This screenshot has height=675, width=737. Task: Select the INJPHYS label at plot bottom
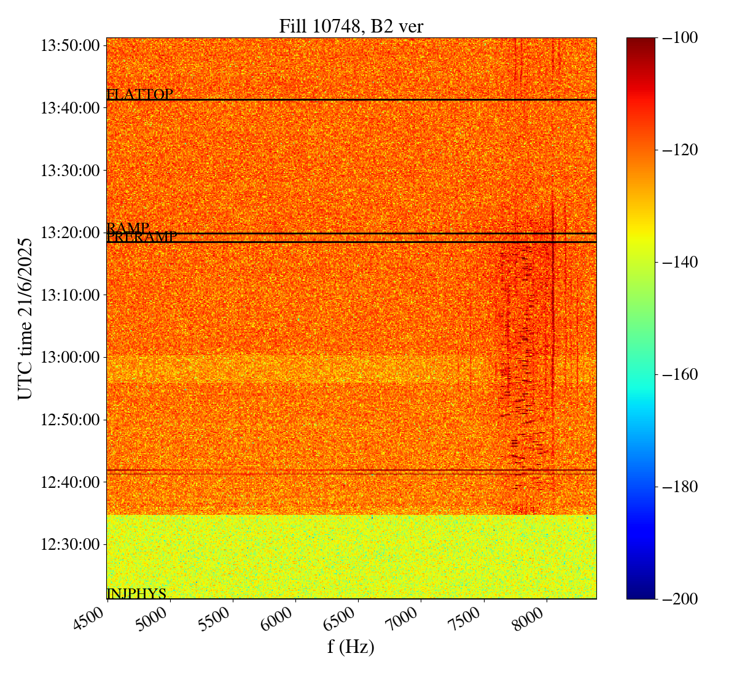click(x=136, y=593)
